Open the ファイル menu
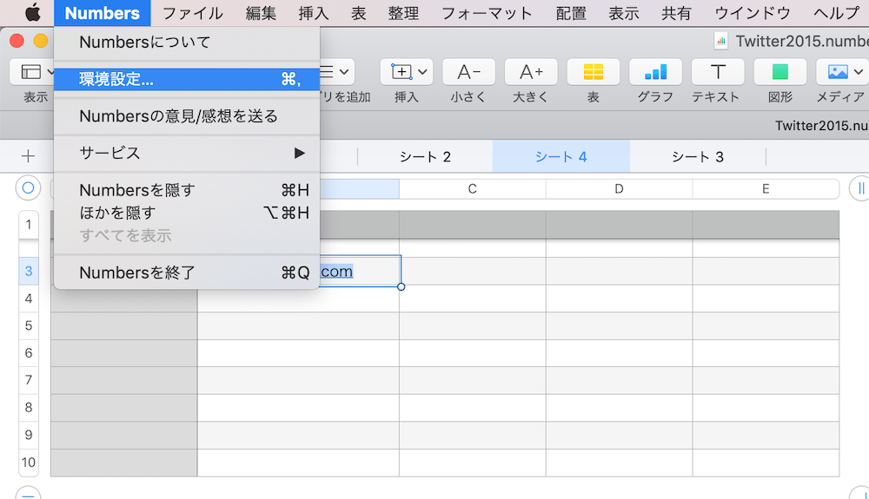 click(x=192, y=13)
